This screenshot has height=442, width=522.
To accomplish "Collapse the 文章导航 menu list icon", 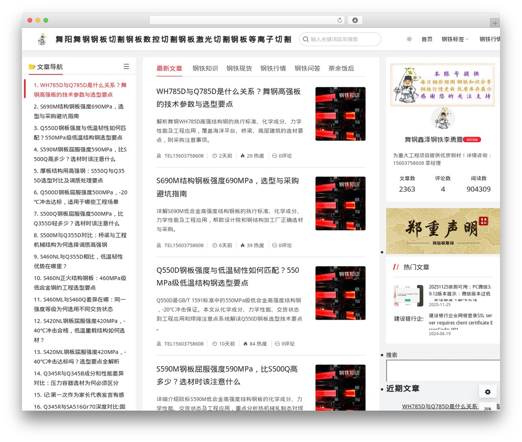I will coord(126,66).
